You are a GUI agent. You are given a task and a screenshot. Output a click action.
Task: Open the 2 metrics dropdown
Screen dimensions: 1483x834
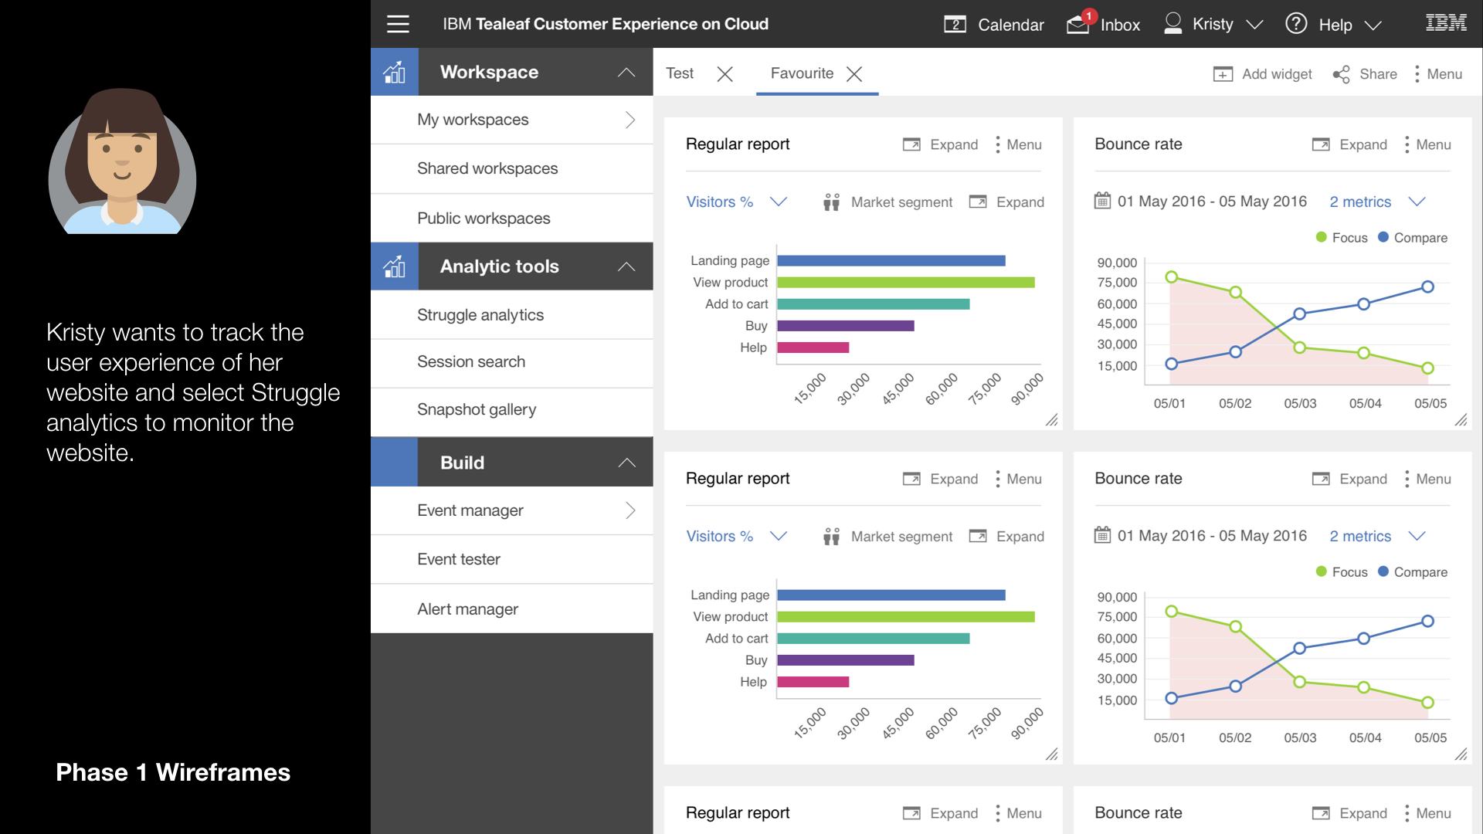1376,202
